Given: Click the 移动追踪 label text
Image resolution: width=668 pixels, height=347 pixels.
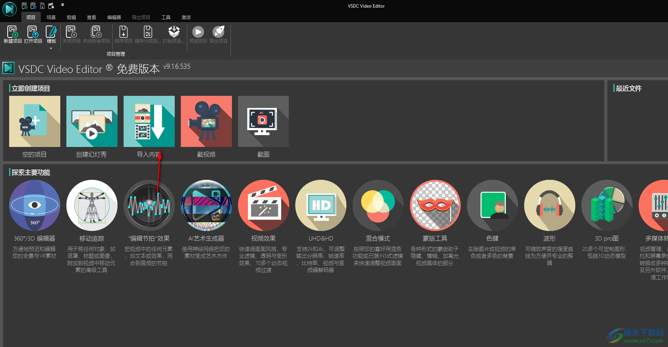Looking at the screenshot, I should point(92,238).
